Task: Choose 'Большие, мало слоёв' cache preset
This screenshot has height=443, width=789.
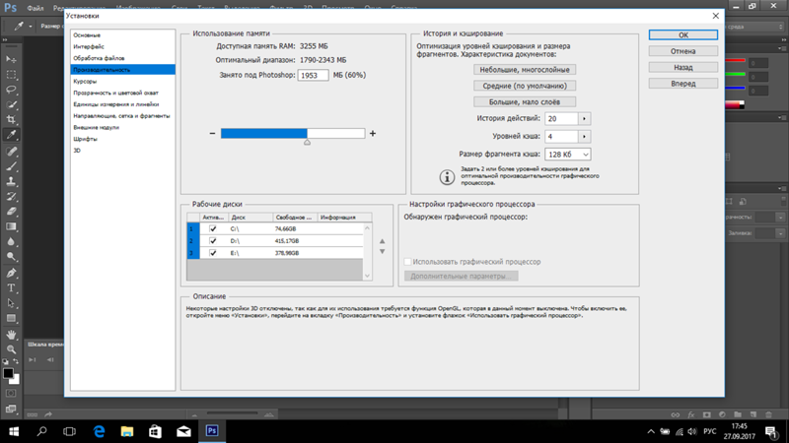Action: tap(525, 102)
